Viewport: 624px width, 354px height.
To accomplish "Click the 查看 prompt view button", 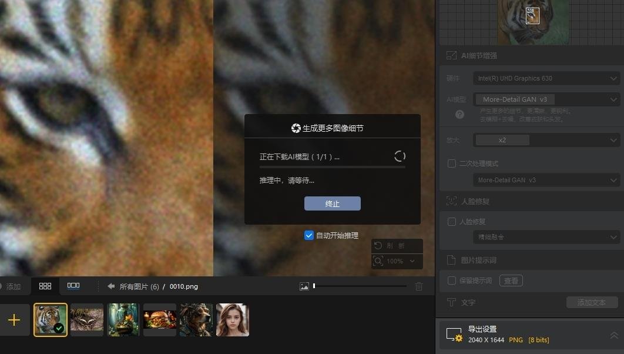I will click(511, 280).
